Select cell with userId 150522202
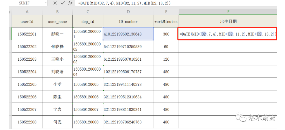This screenshot has width=285, height=130. click(27, 46)
